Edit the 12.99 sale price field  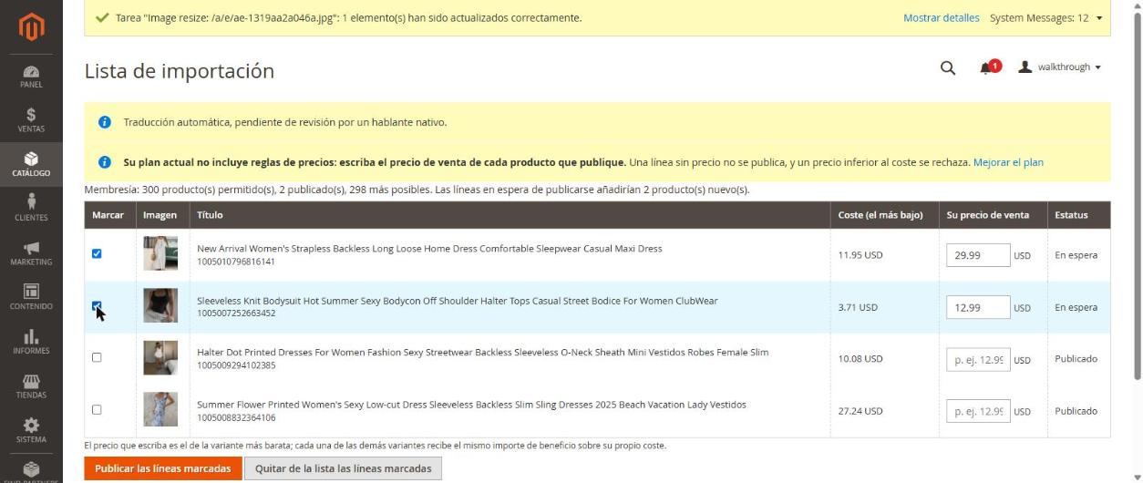click(978, 307)
